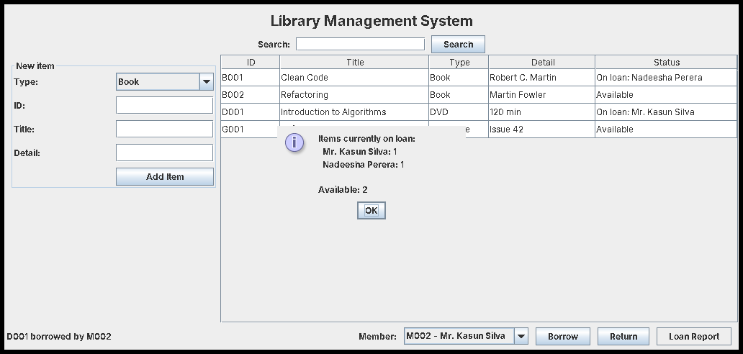Click the OK button in the dialog
The height and width of the screenshot is (354, 743).
click(x=371, y=211)
